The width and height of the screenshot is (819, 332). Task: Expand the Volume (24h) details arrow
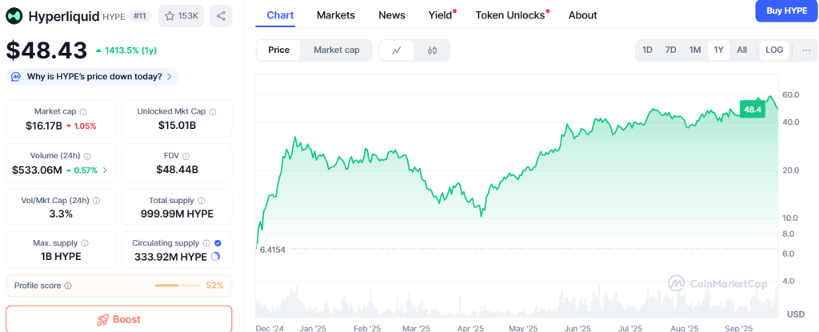click(x=105, y=170)
